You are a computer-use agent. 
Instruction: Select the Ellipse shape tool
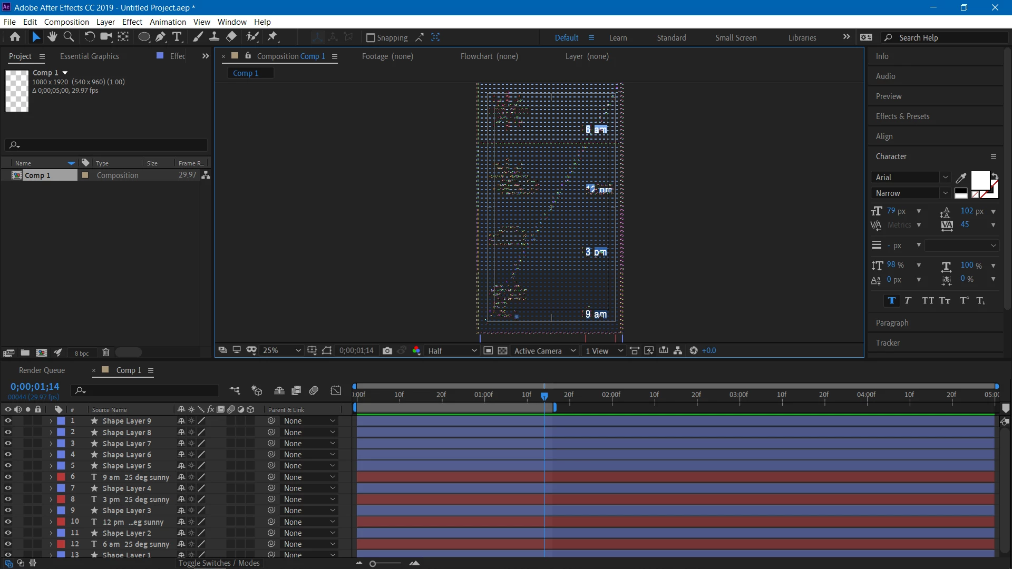coord(143,37)
